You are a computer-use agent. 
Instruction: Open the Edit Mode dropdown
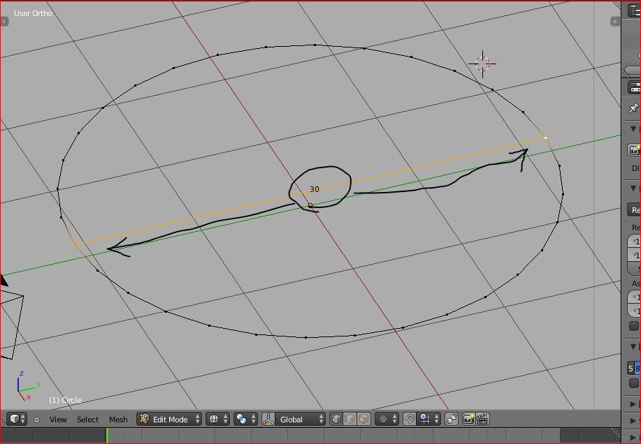pyautogui.click(x=169, y=419)
